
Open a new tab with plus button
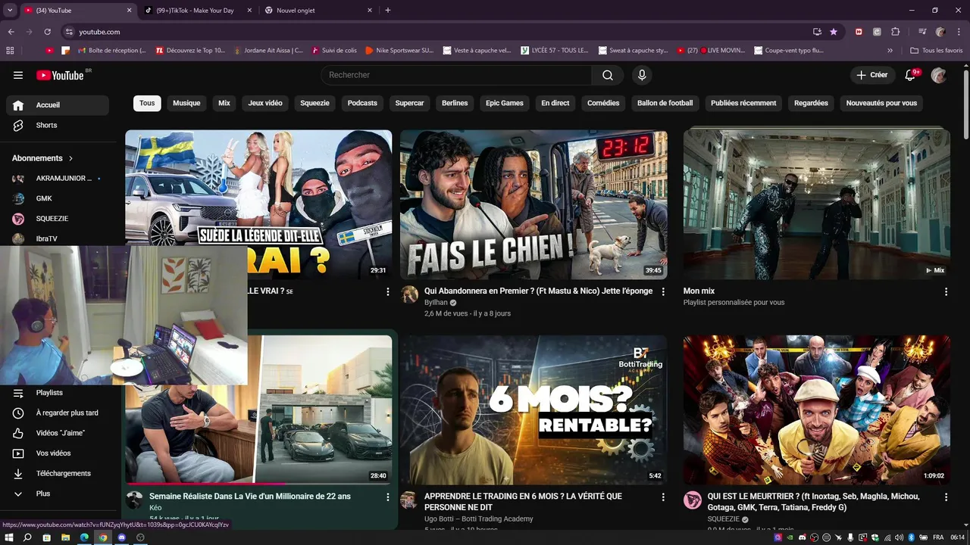coord(388,11)
